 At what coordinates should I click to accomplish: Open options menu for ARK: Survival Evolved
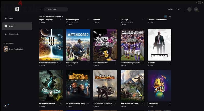(x=143, y=104)
